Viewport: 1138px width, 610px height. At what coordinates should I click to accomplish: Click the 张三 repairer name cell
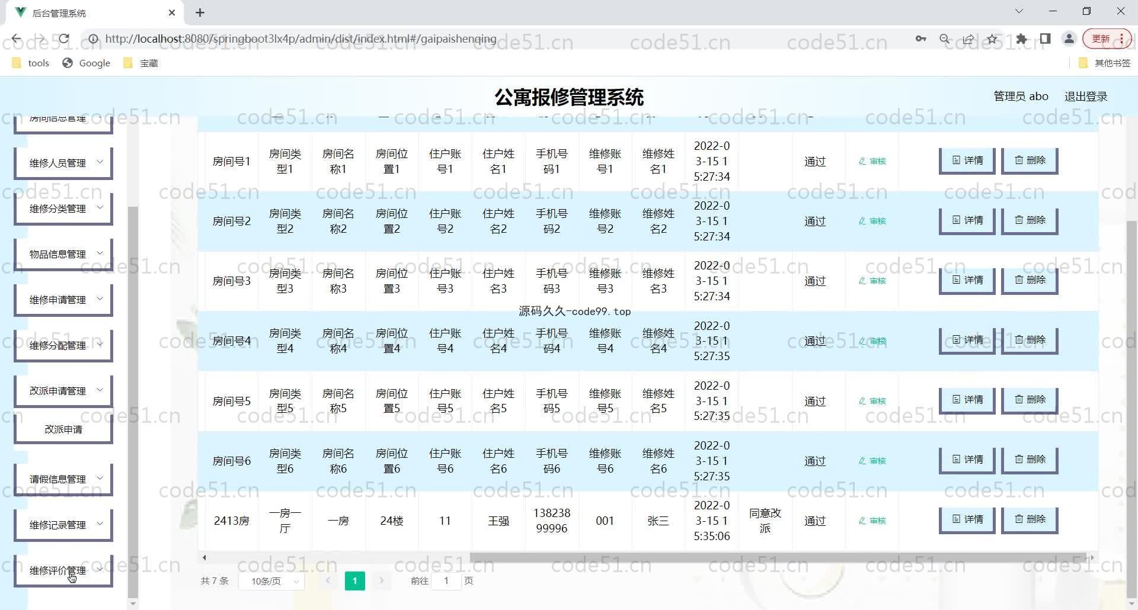(658, 521)
